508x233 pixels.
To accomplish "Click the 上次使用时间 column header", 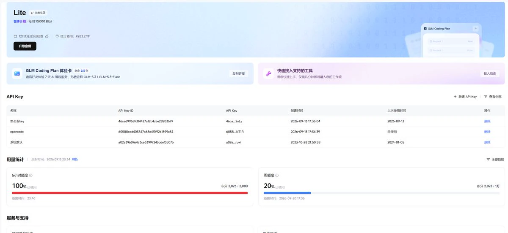I will tap(397, 111).
